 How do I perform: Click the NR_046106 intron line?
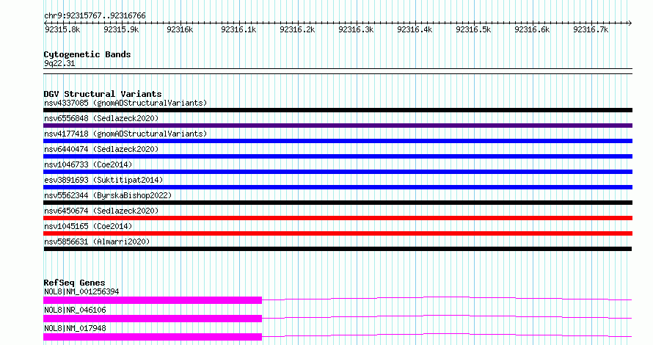coord(446,316)
